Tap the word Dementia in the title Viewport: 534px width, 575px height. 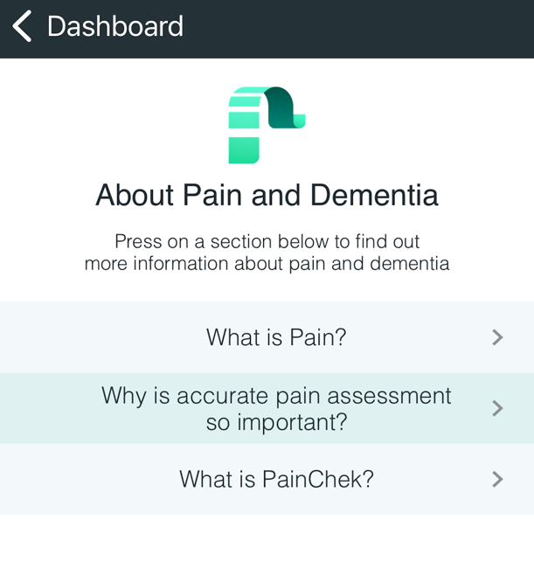[374, 195]
